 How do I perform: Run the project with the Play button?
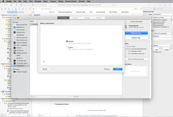point(11,5)
